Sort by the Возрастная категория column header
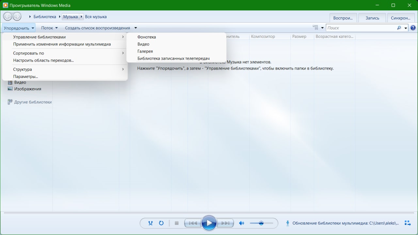Image resolution: width=418 pixels, height=235 pixels. (x=334, y=37)
